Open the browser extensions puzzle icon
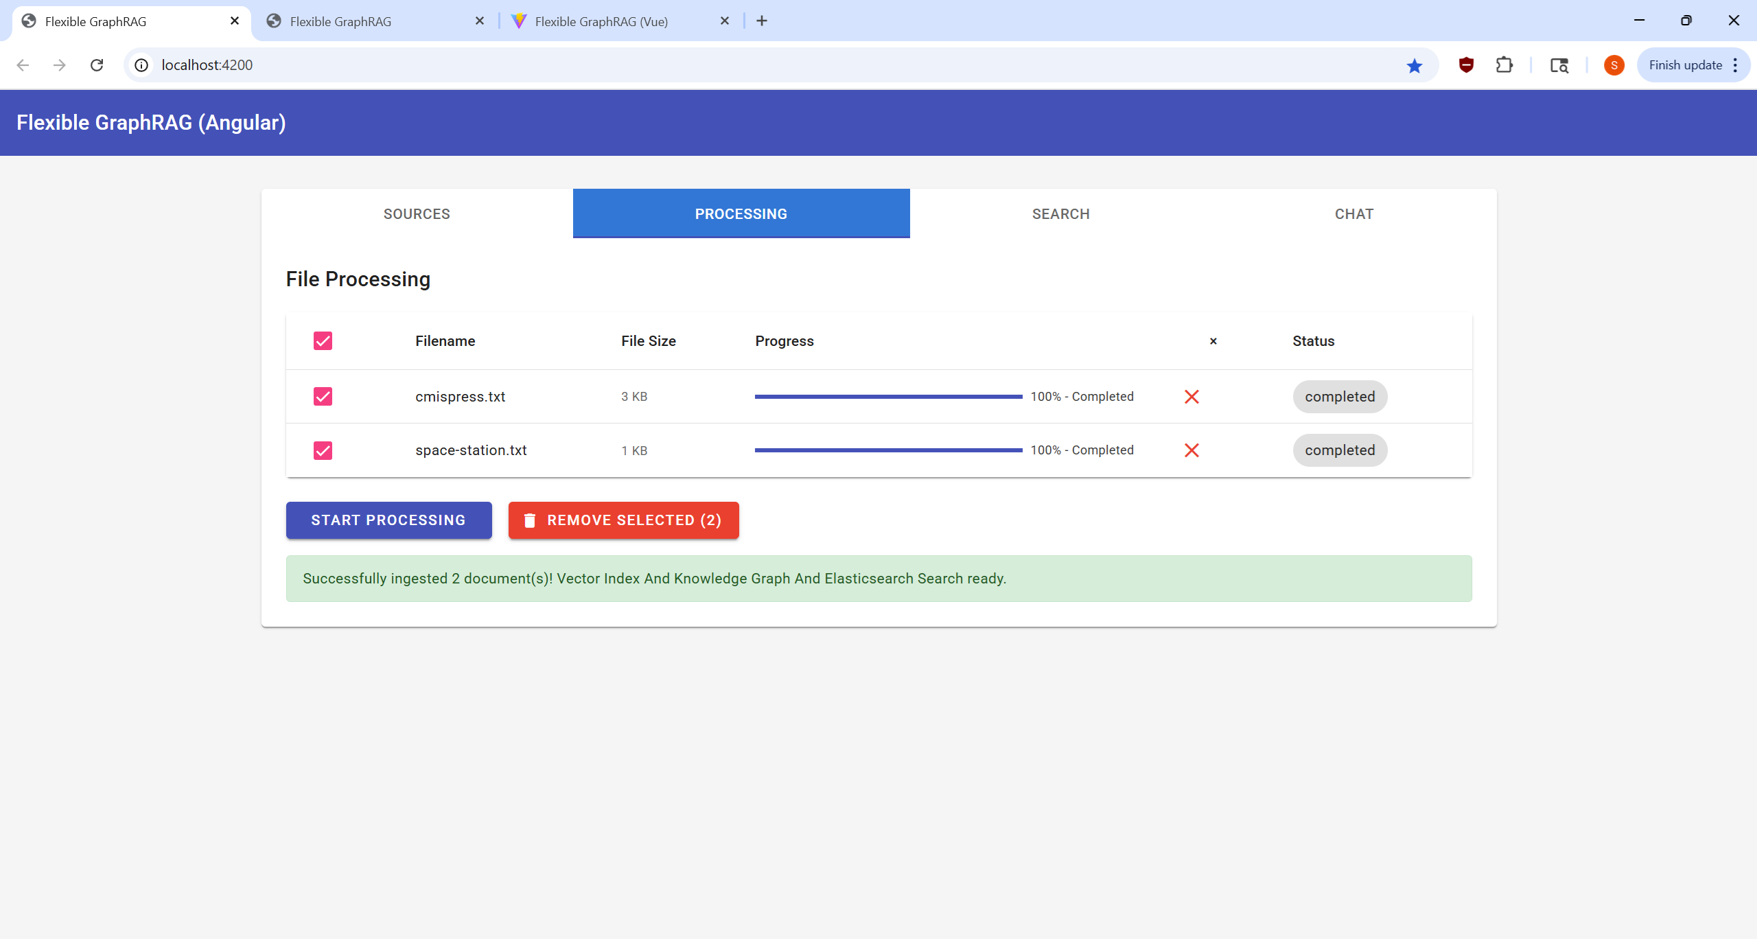This screenshot has width=1757, height=939. 1504,65
